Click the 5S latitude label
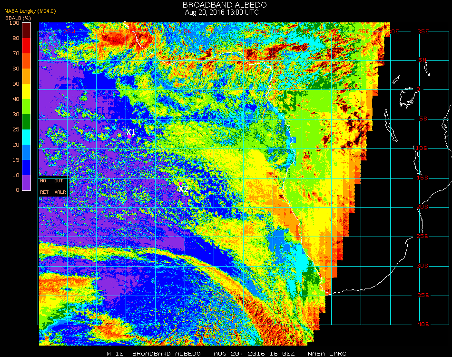 (423, 119)
